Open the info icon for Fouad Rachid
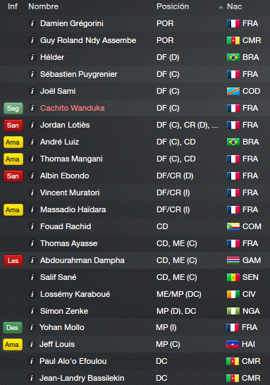Screen dimensions: 270x385 click(32, 226)
